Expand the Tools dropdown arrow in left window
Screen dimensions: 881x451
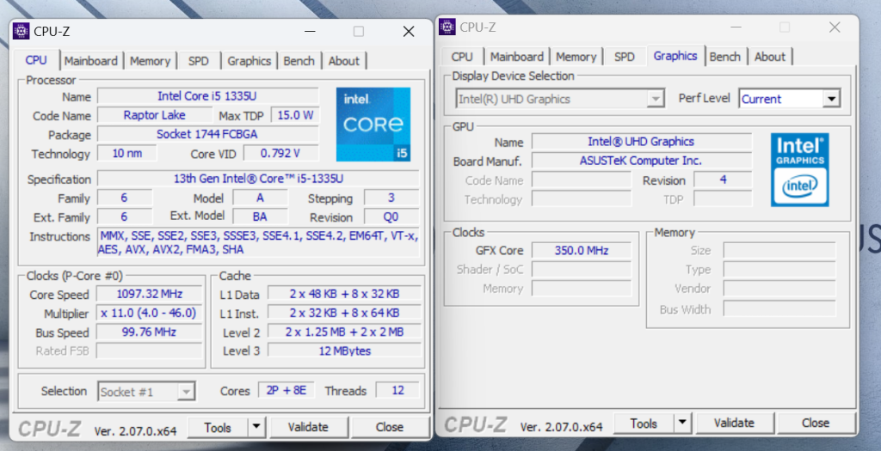pyautogui.click(x=256, y=427)
